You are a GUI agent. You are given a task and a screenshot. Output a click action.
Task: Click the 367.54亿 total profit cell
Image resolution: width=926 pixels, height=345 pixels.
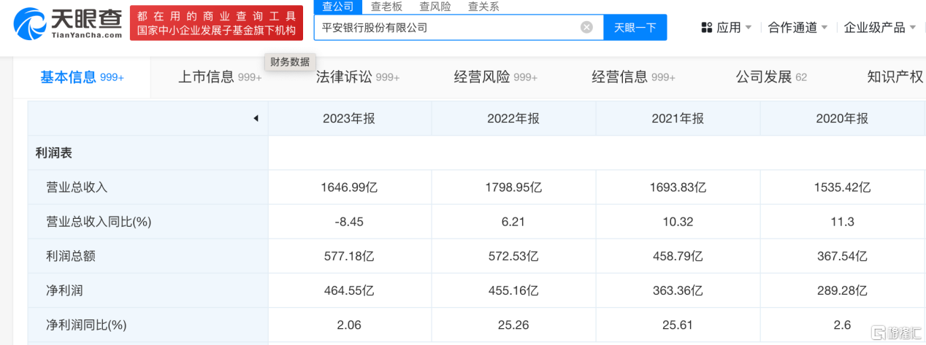[842, 256]
